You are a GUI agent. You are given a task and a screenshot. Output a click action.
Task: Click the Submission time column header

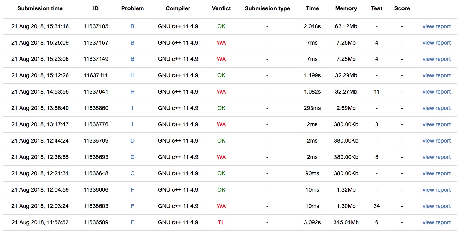click(40, 8)
